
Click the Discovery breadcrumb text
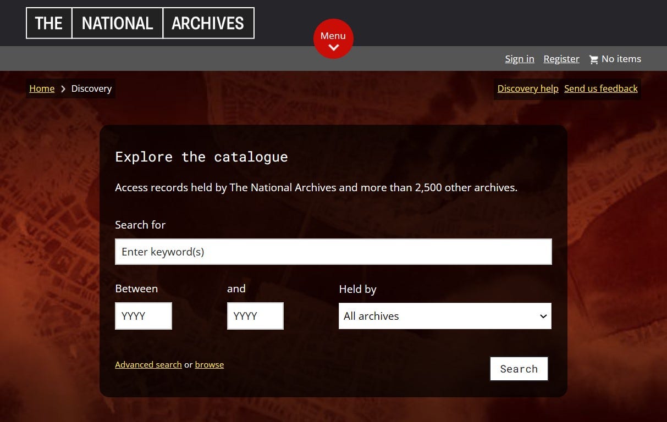(91, 88)
